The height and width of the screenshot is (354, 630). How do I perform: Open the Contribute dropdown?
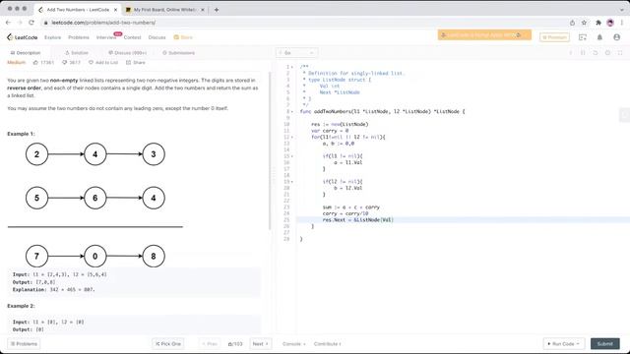328,344
